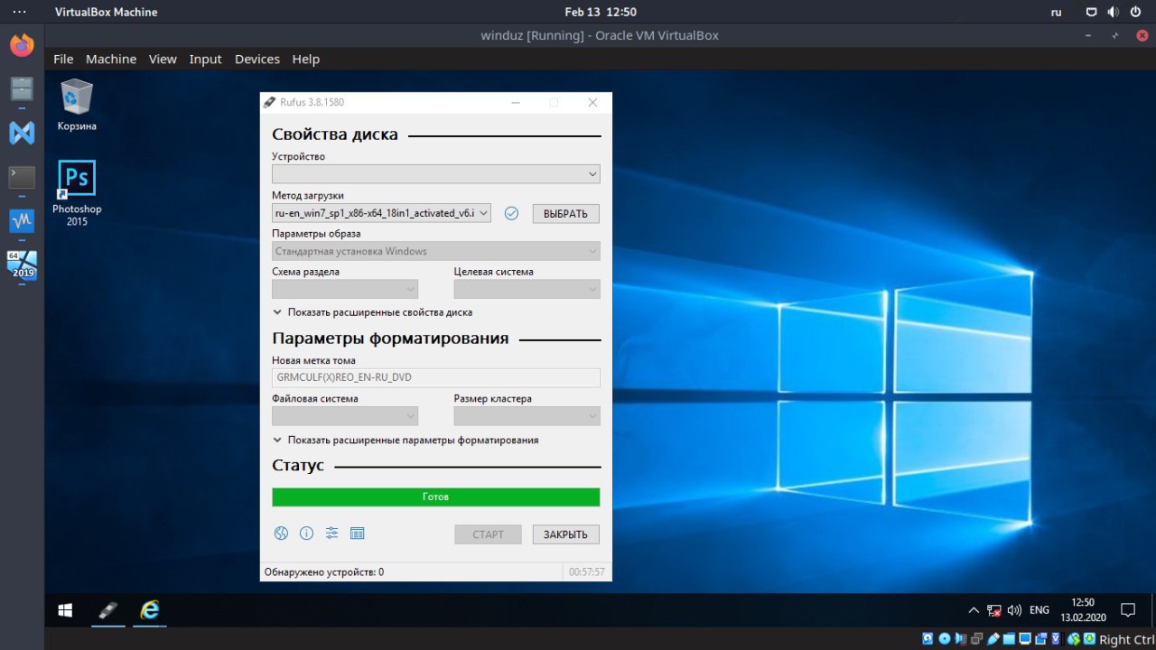Open the volume speaker tray icon
This screenshot has height=650, width=1156.
[x=1014, y=610]
